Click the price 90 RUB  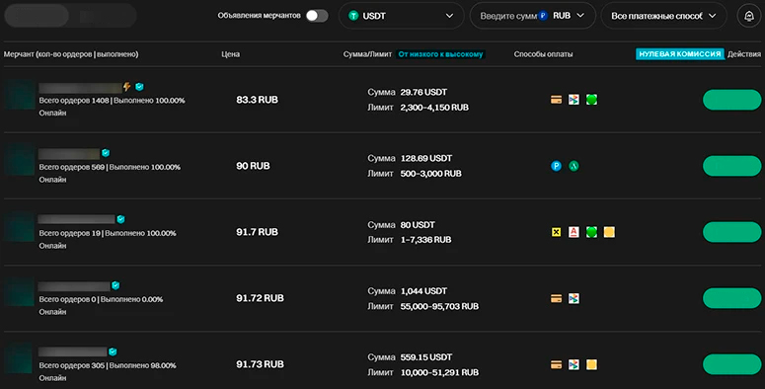[253, 166]
